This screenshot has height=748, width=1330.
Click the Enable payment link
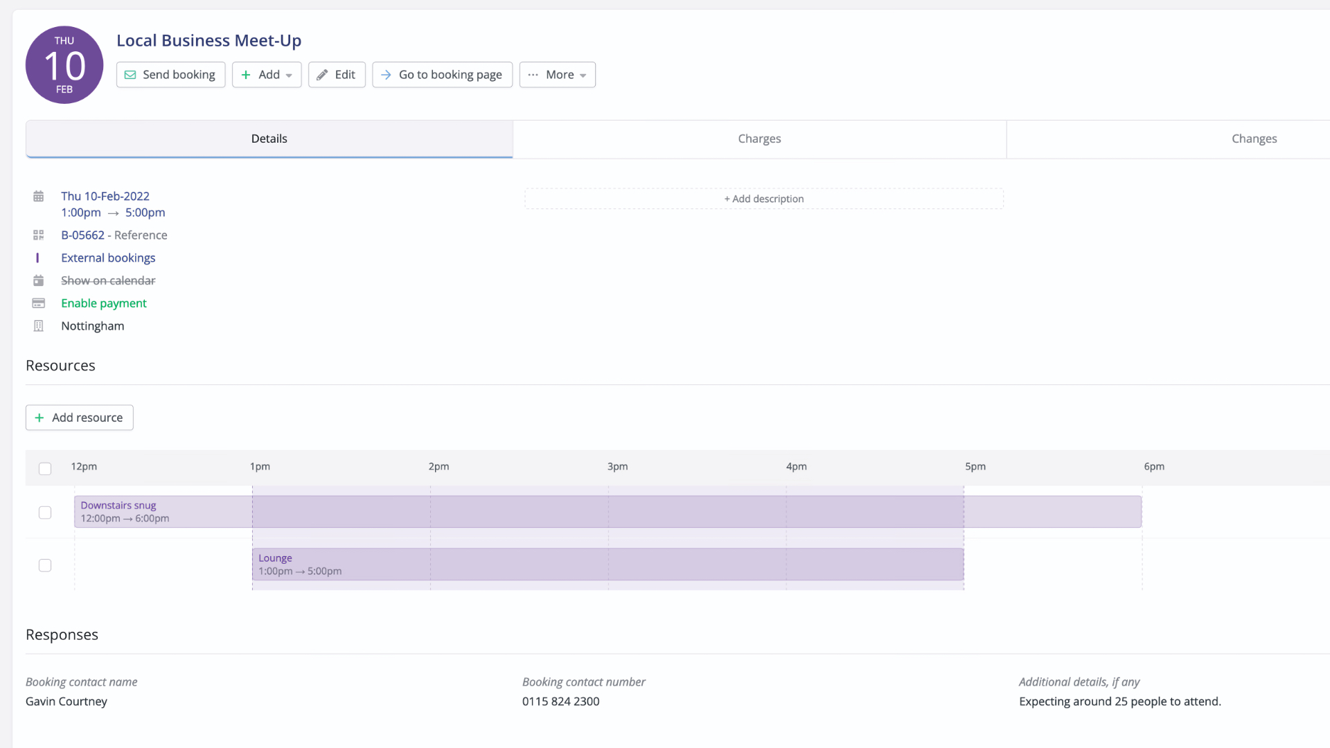point(104,303)
